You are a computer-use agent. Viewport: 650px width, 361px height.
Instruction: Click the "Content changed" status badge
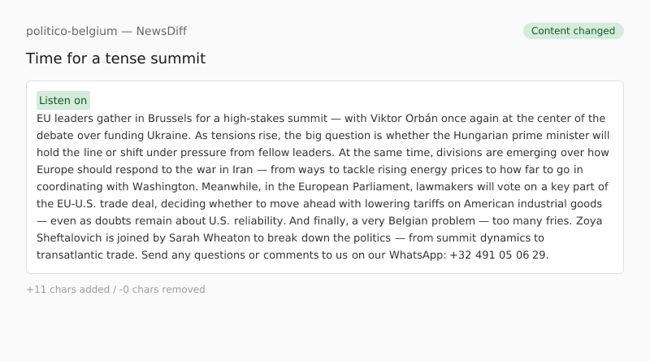[573, 31]
